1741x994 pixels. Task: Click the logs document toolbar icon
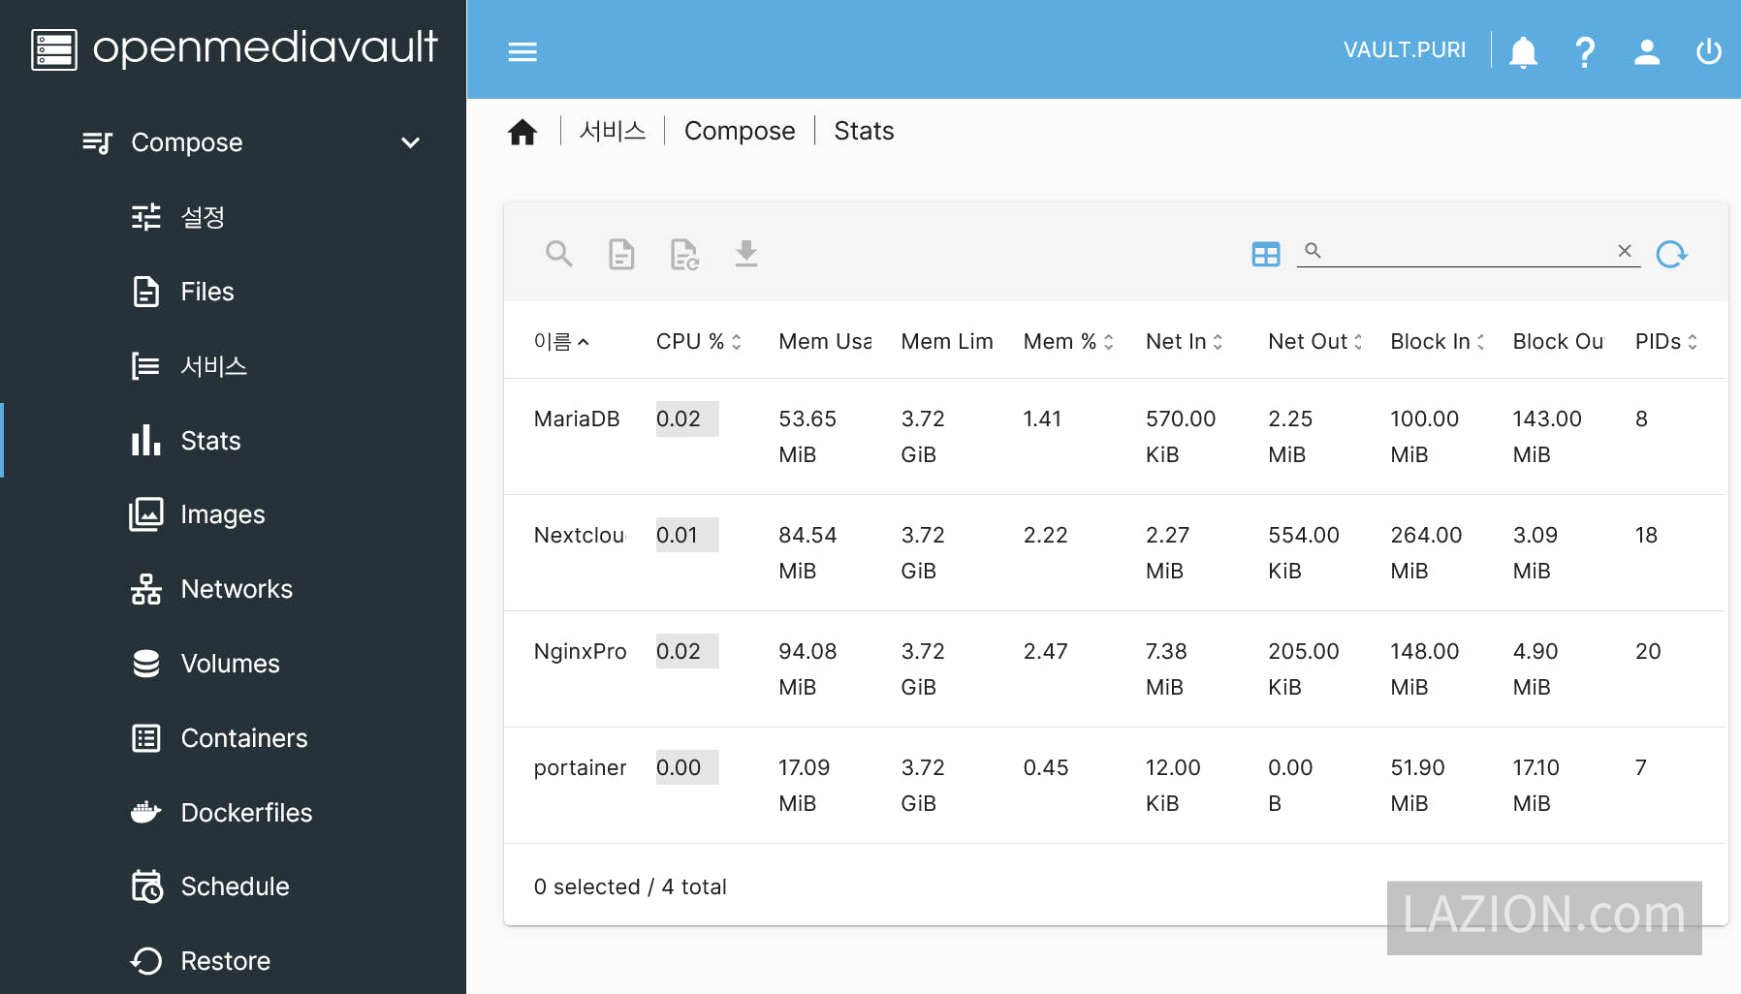[621, 254]
